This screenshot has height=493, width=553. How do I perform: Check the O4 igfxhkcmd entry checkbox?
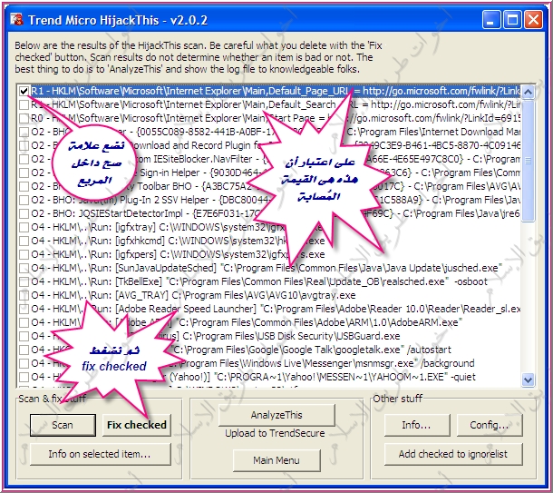(24, 241)
